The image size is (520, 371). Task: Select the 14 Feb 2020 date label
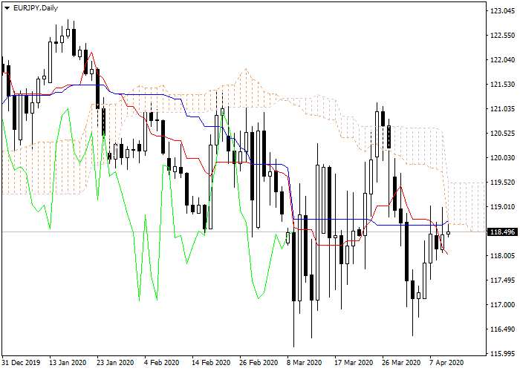211,363
